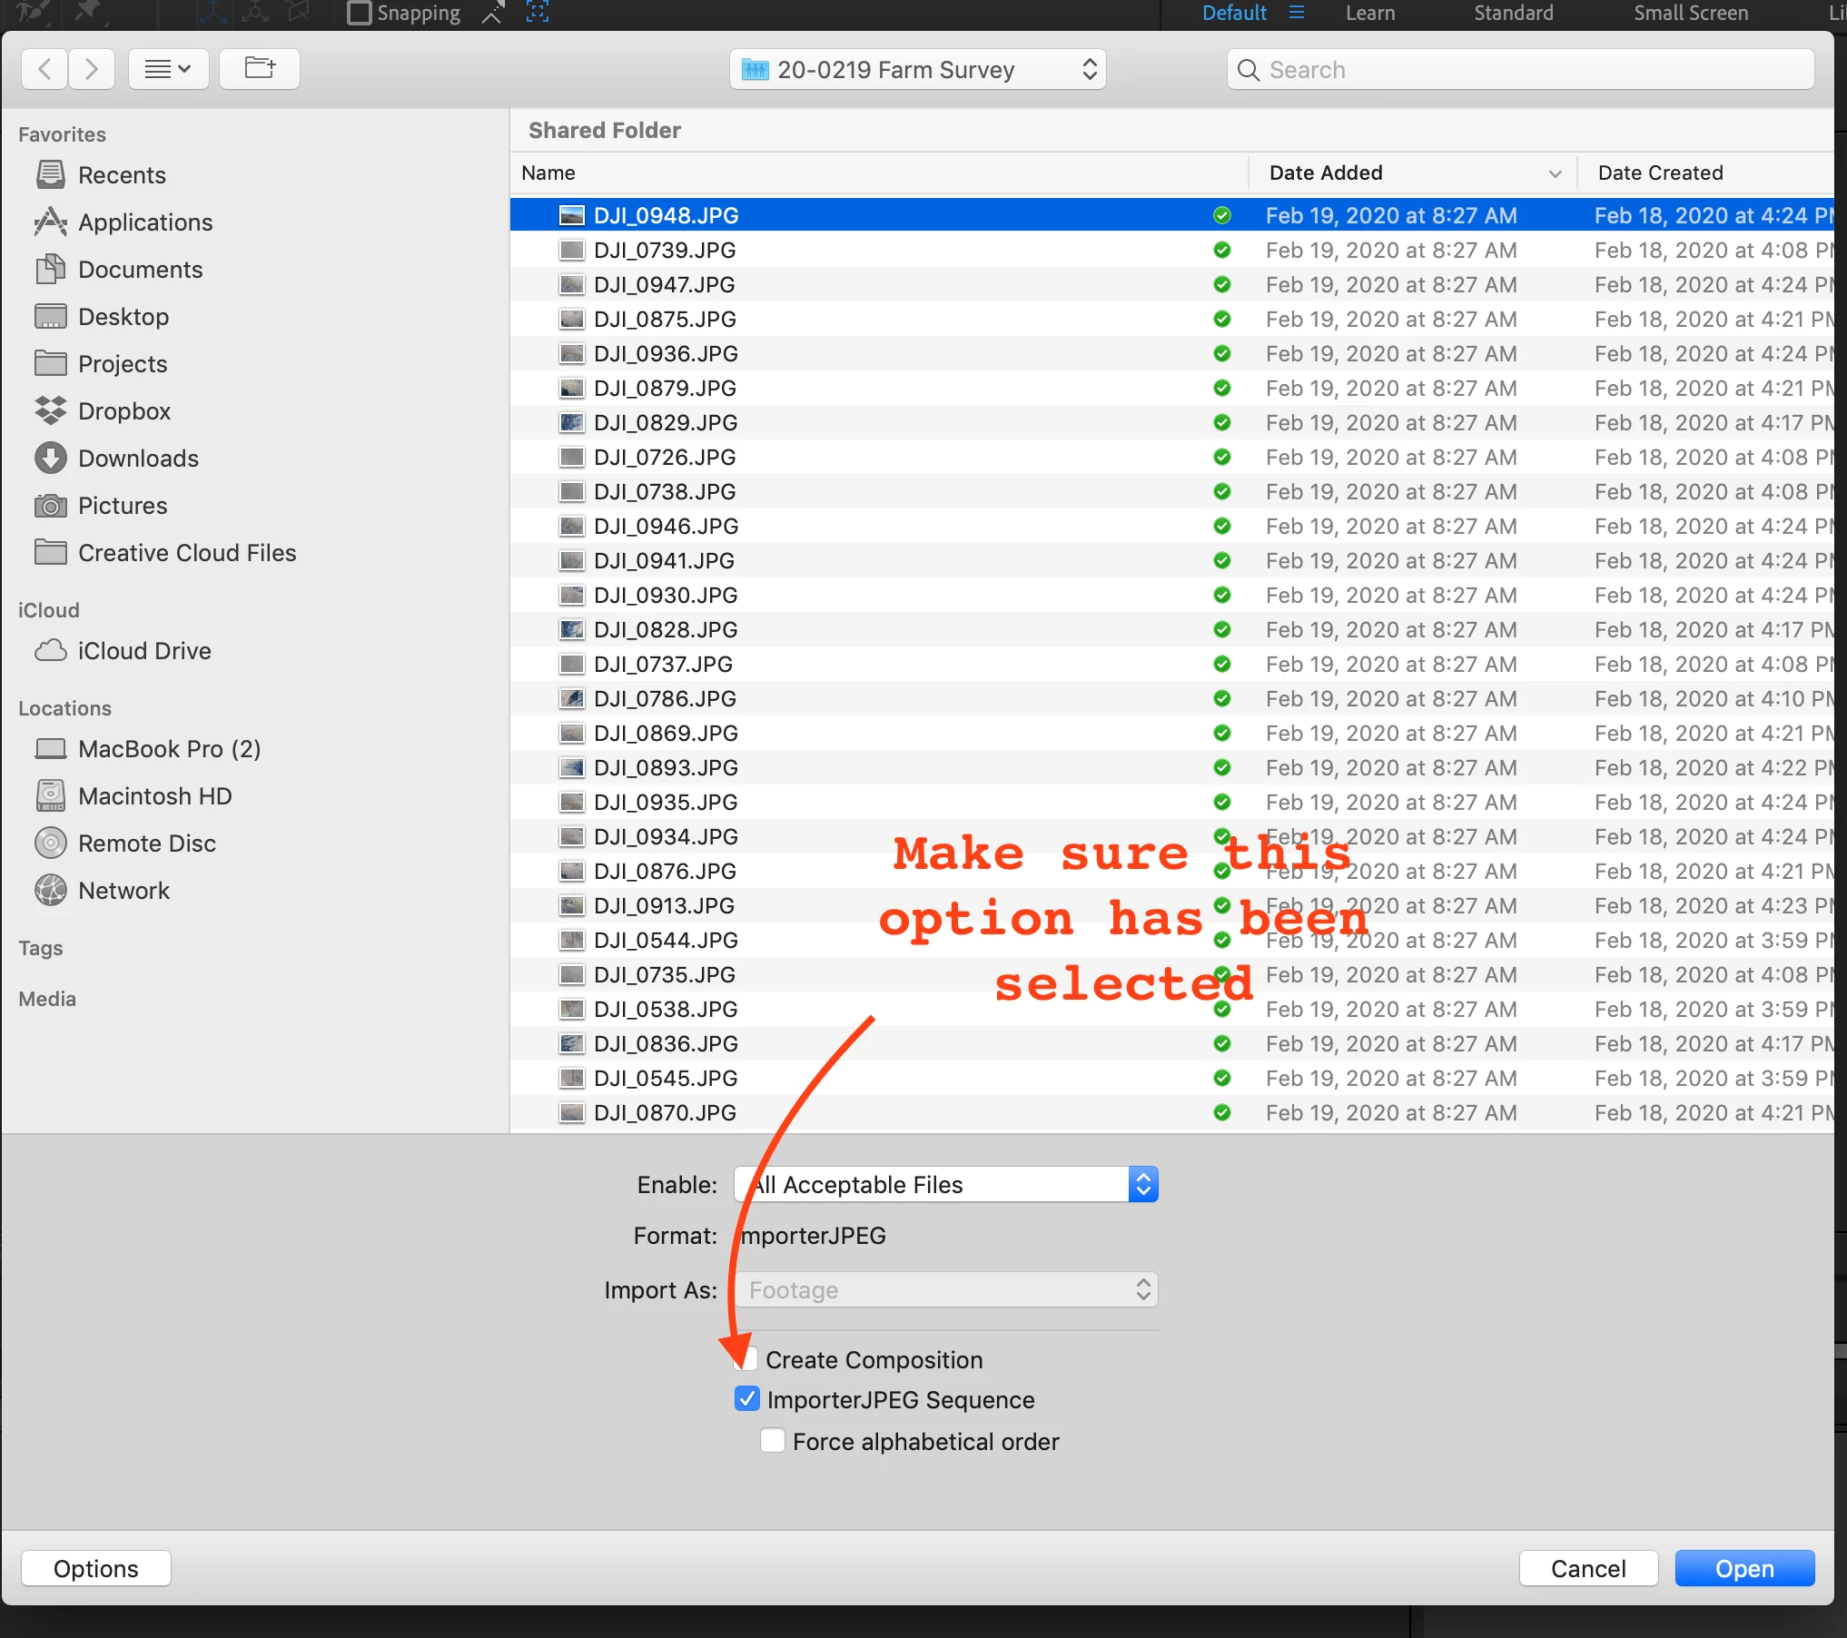Switch to the Small Screen workspace
The width and height of the screenshot is (1847, 1638).
pyautogui.click(x=1690, y=13)
